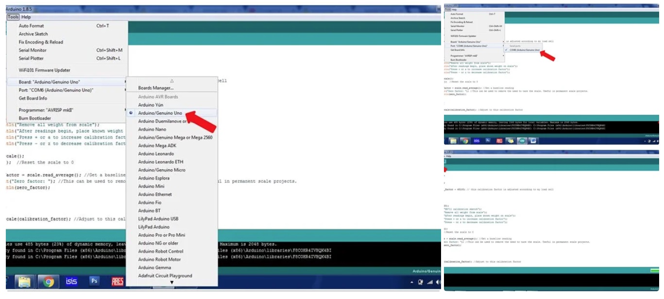Choose Archive Sketch in the large Tools menu

click(67, 34)
